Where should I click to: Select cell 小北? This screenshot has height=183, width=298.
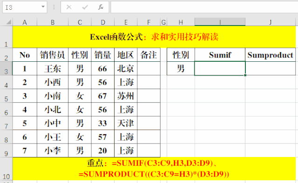pos(53,110)
